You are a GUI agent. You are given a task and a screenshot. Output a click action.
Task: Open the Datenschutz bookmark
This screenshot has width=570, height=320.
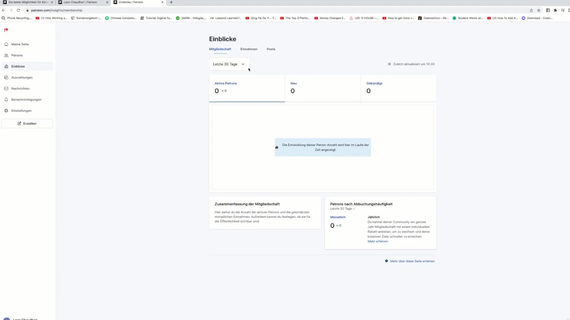(433, 18)
